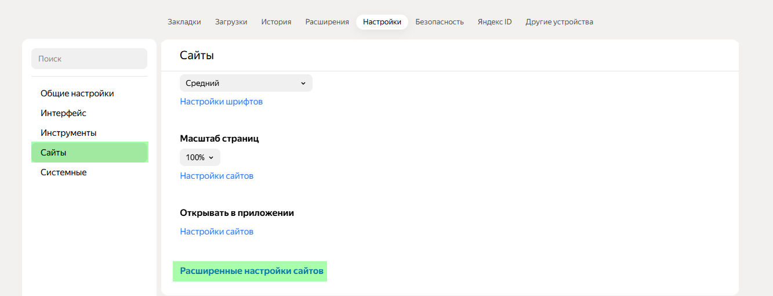This screenshot has width=773, height=296.
Task: Select the highlighted Сайты sidebar item
Action: (89, 153)
